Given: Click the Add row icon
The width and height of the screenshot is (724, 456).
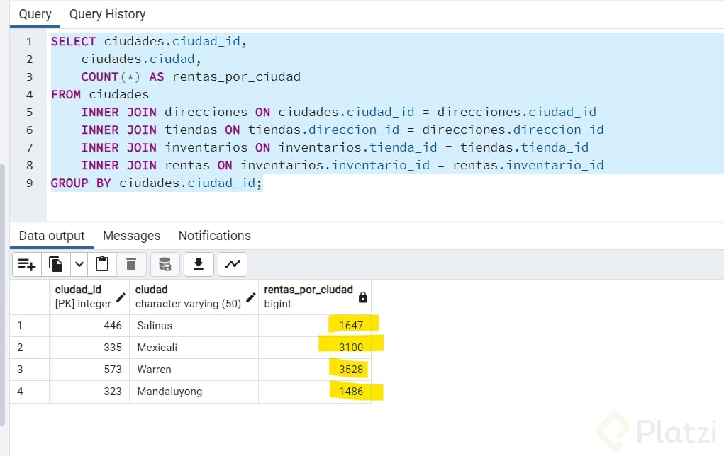Looking at the screenshot, I should click(27, 264).
